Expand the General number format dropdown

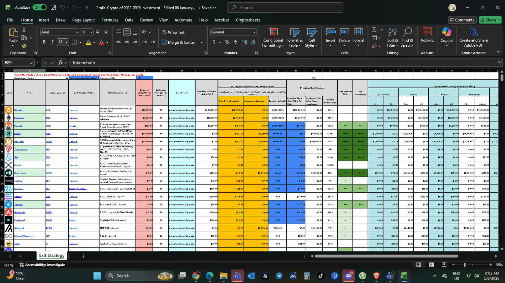click(254, 32)
